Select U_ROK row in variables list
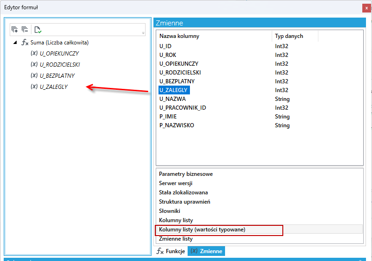The height and width of the screenshot is (261, 372). click(x=168, y=55)
